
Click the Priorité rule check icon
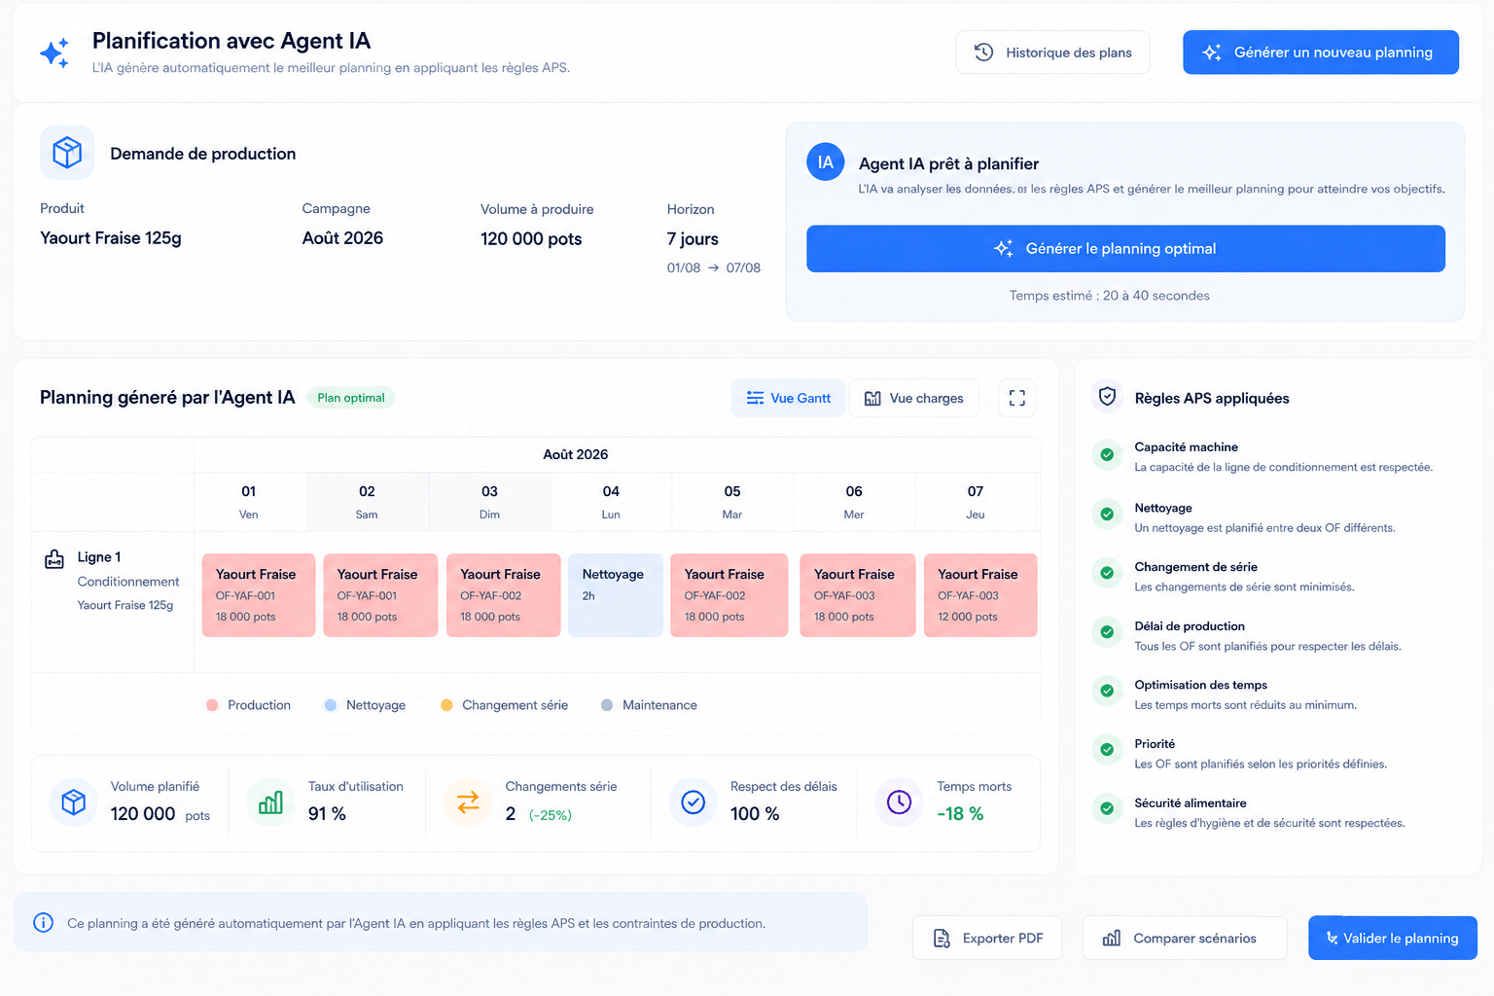click(x=1107, y=750)
